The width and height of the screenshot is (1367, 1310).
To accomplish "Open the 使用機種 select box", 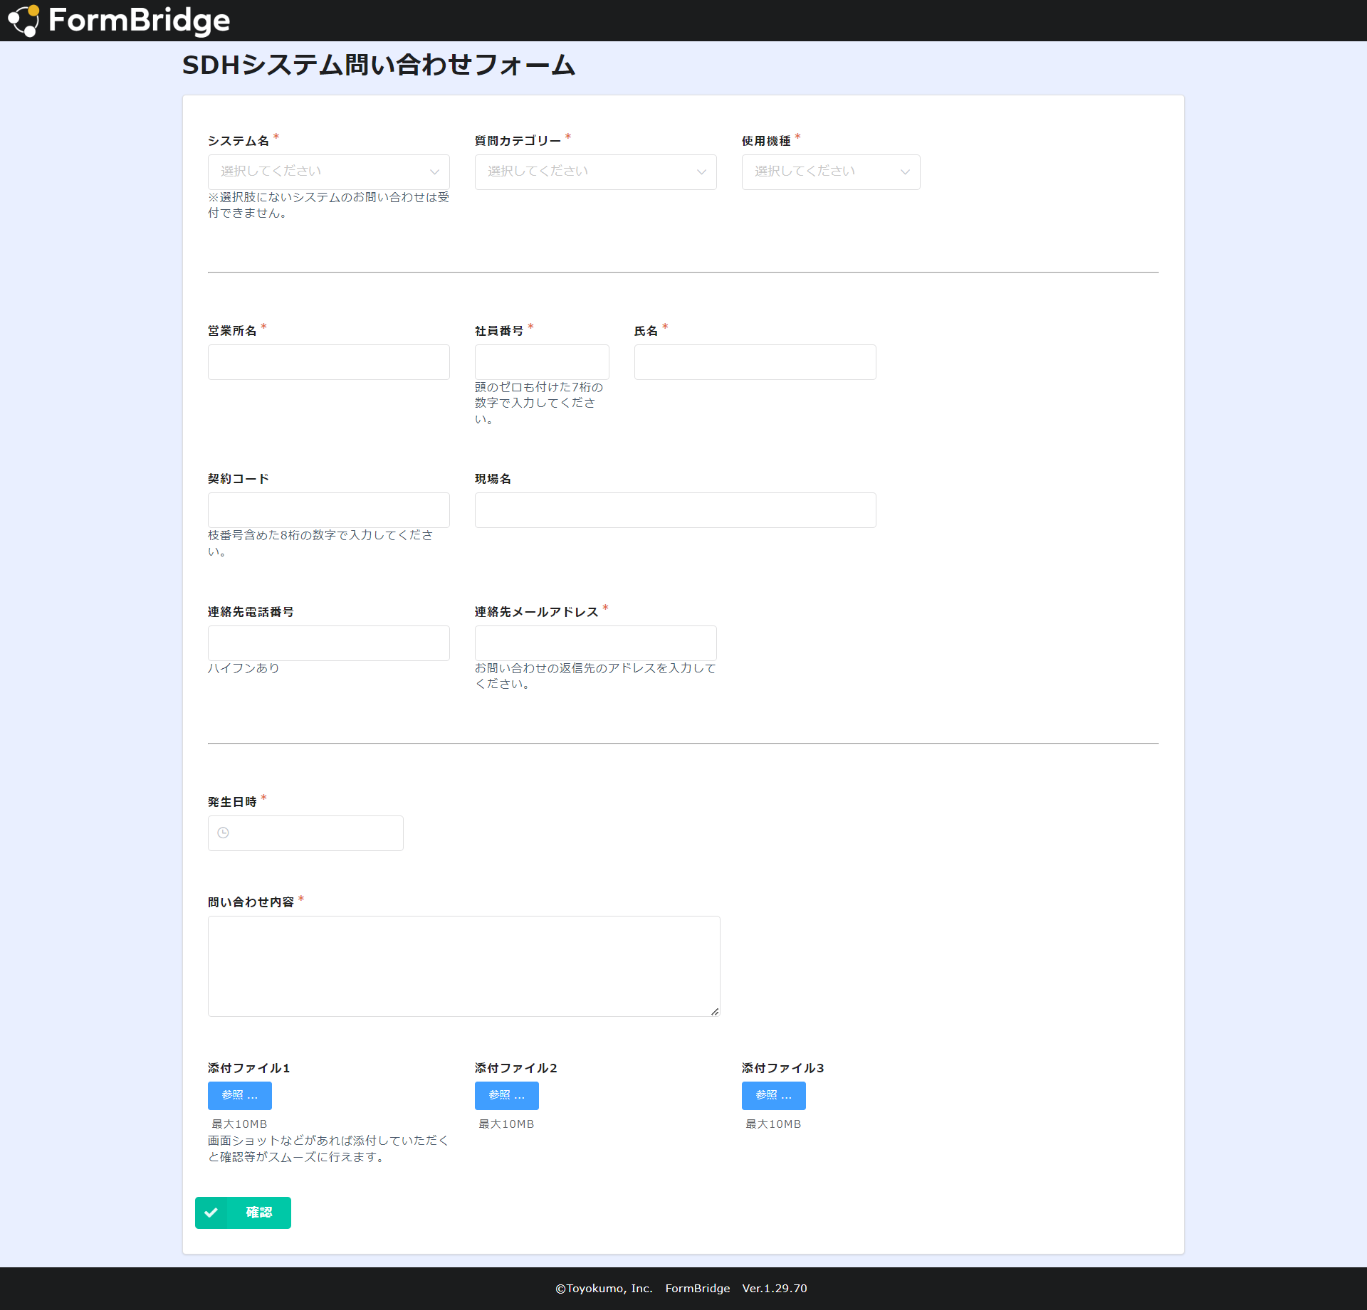I will tap(819, 171).
